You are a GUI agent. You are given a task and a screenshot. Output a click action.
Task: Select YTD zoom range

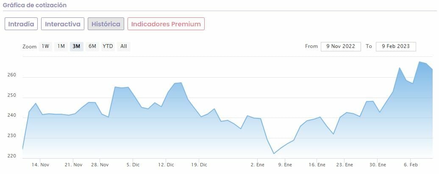pyautogui.click(x=108, y=46)
